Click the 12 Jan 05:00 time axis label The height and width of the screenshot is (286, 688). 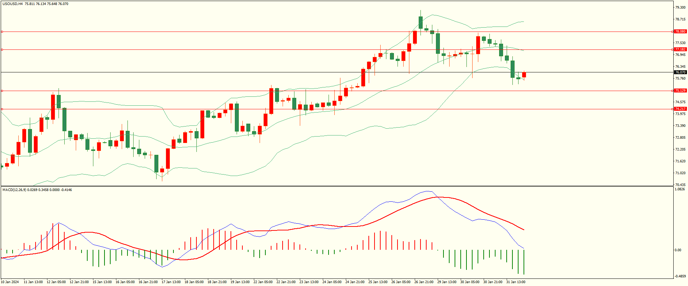point(56,282)
